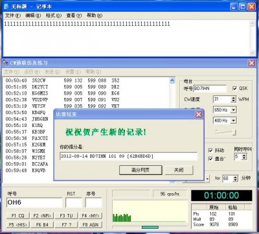Click the F3 TU button
The width and height of the screenshot is (259, 234).
click(67, 216)
